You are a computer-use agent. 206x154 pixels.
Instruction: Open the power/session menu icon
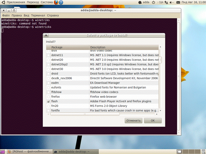coord(154,2)
